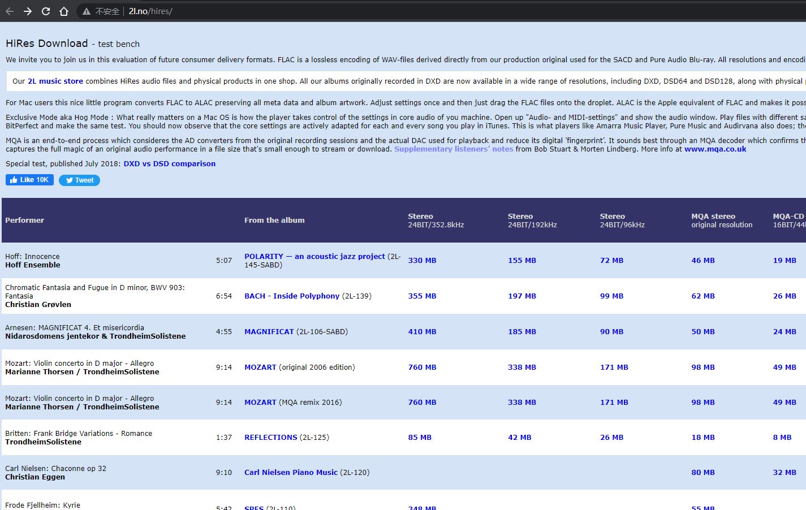Click the not-secure warning icon
This screenshot has width=806, height=510.
87,11
